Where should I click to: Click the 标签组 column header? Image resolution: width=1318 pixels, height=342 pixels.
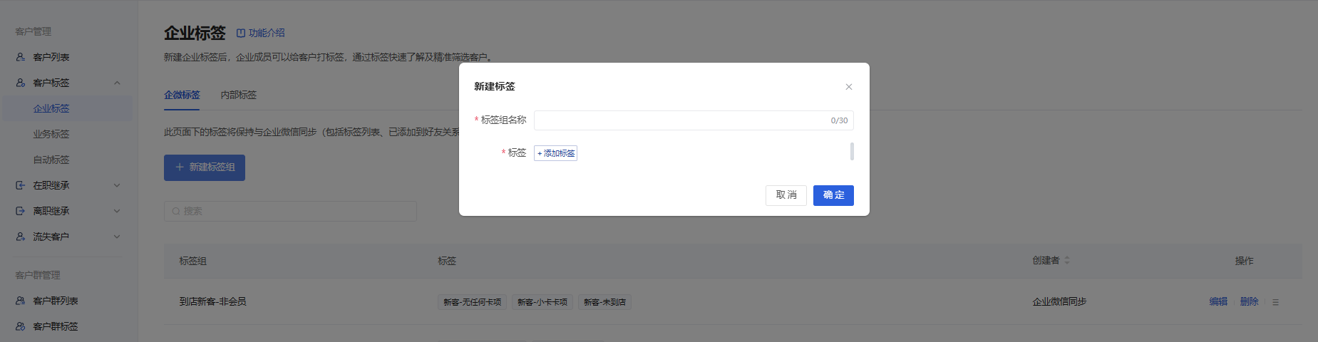[192, 261]
